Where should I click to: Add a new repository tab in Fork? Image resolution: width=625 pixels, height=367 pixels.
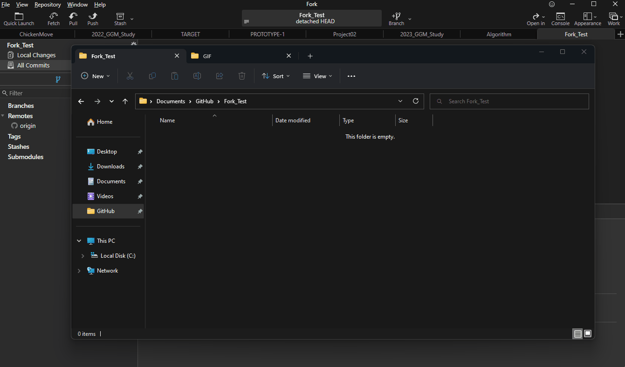pos(620,34)
